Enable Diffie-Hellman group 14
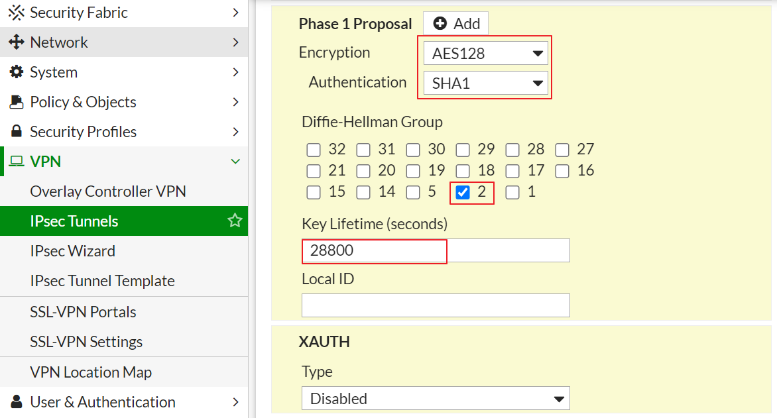The height and width of the screenshot is (418, 777). click(363, 193)
